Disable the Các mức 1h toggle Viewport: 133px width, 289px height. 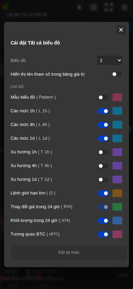103,111
